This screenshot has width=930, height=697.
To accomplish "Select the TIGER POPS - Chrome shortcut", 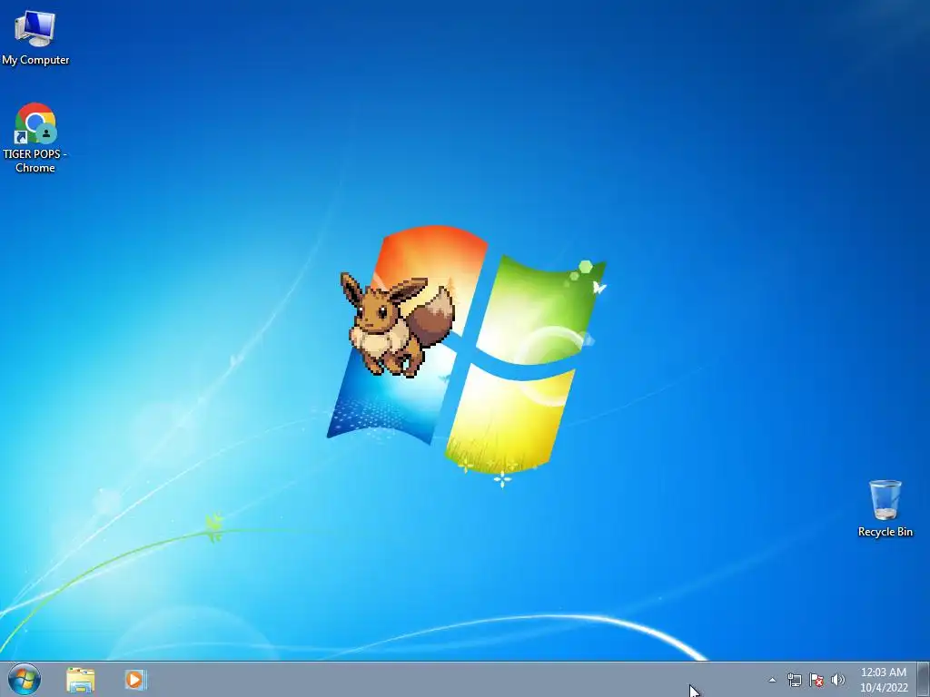I will click(35, 138).
